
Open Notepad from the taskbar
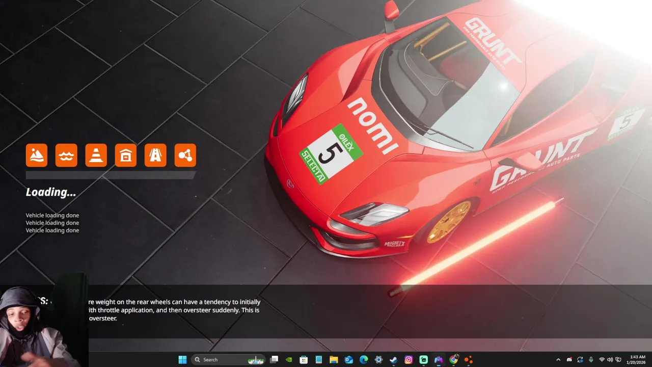319,359
